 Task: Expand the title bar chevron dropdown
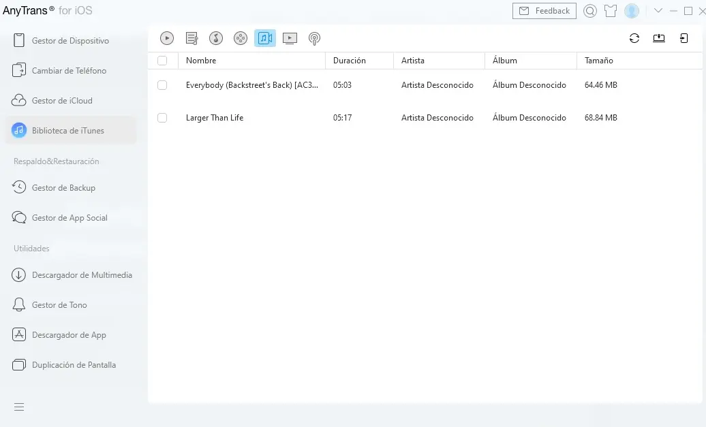[x=658, y=11]
